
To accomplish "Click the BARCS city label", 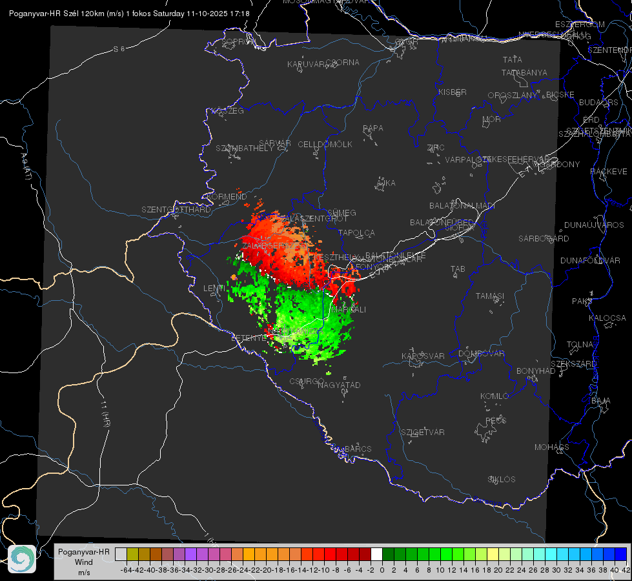I will click(358, 449).
